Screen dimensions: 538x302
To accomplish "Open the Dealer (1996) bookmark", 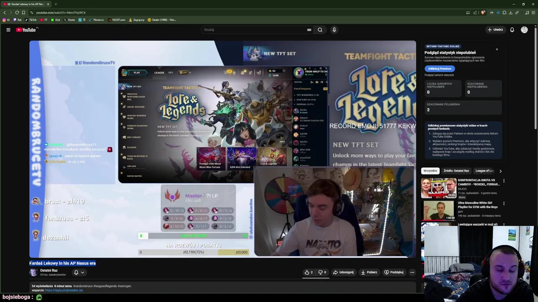I will pyautogui.click(x=162, y=20).
